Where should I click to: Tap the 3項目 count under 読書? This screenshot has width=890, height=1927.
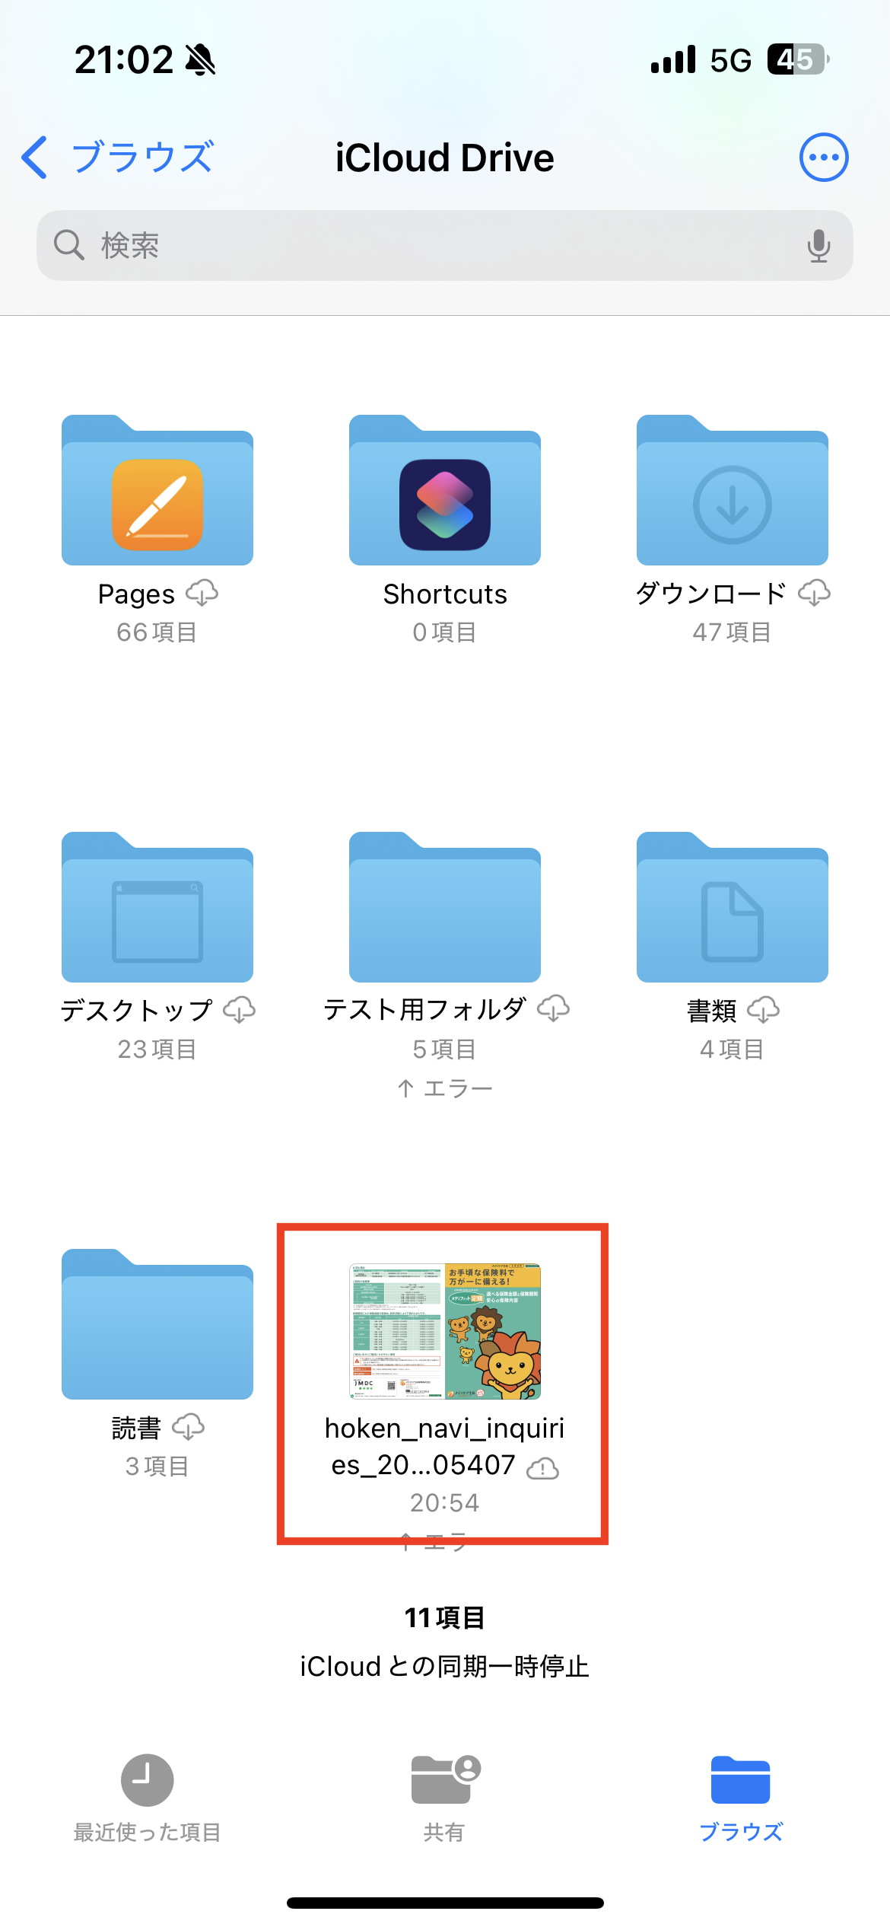point(157,1466)
